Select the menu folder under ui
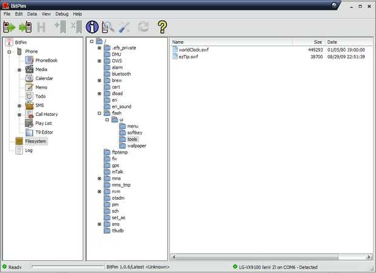This screenshot has height=273, width=376. pyautogui.click(x=133, y=126)
